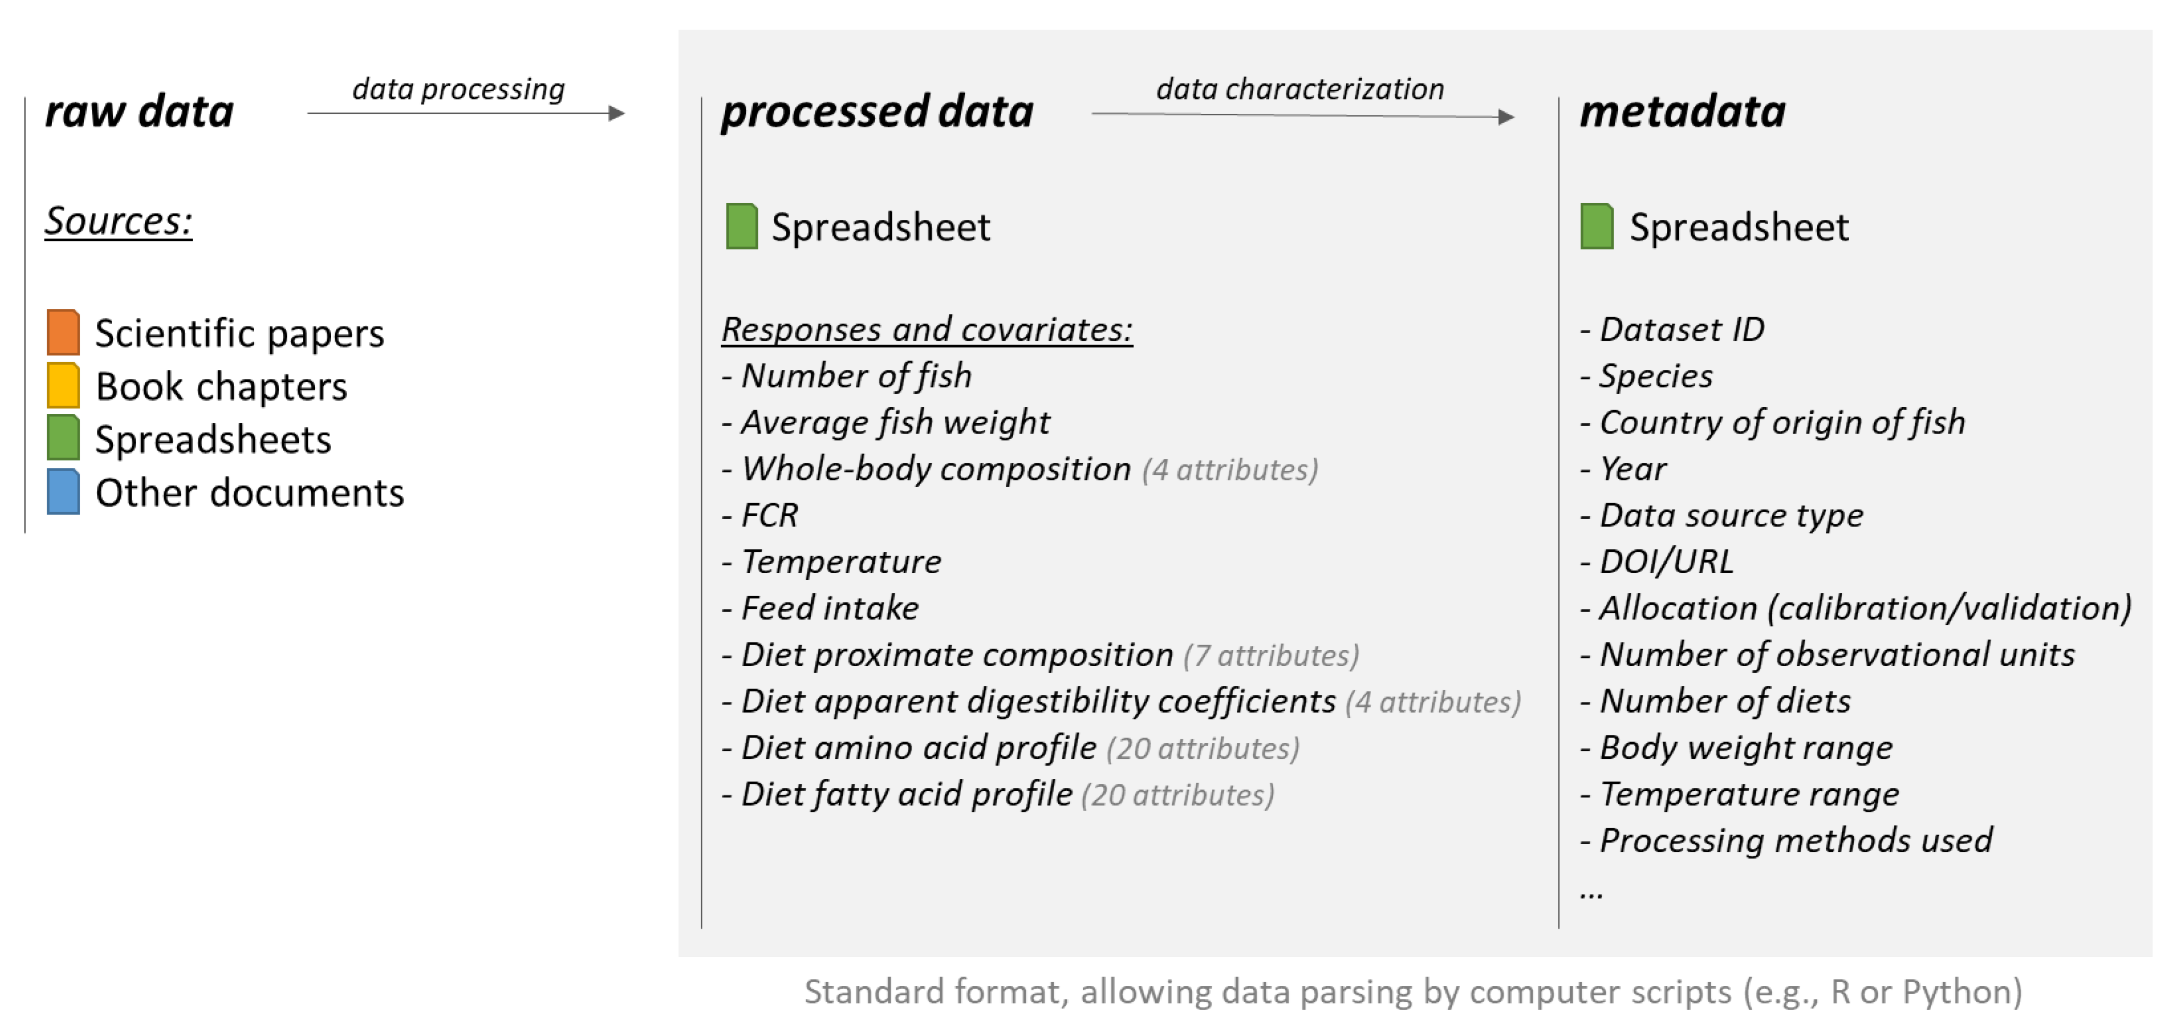Select the raw data title
2179x1025 pixels.
click(140, 112)
